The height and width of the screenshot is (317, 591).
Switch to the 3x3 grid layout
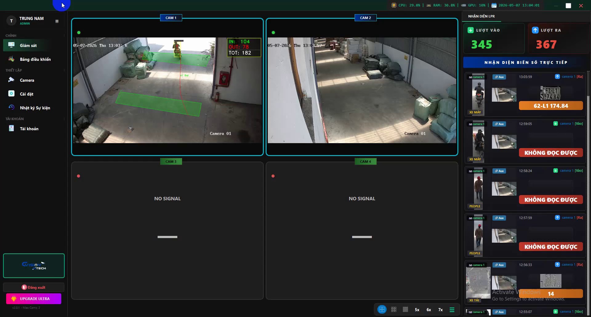point(394,310)
